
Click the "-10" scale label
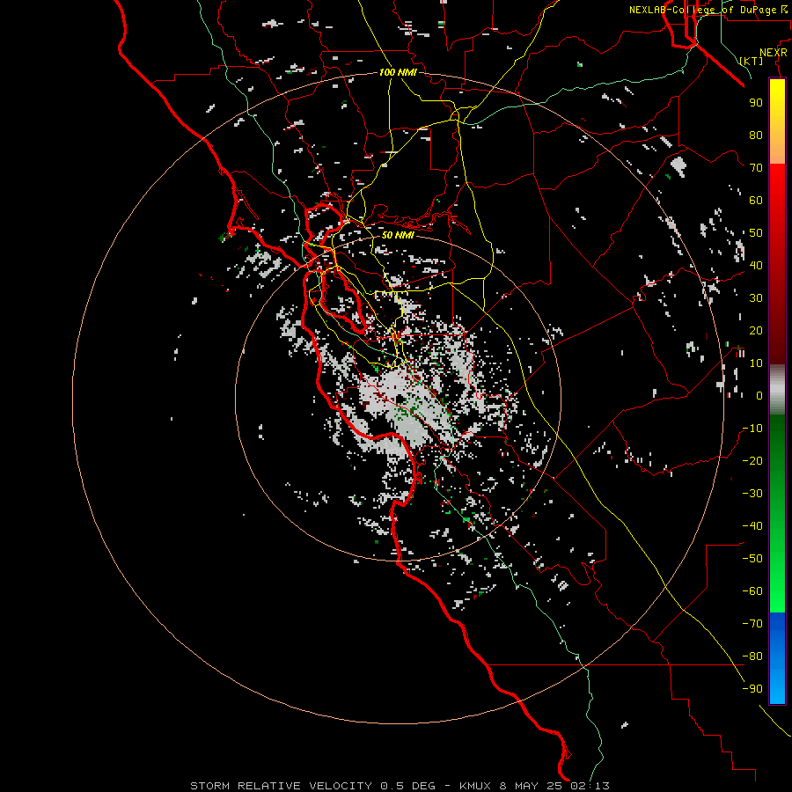[x=752, y=429]
